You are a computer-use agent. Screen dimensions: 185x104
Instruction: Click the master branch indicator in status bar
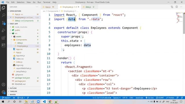click(6, 98)
